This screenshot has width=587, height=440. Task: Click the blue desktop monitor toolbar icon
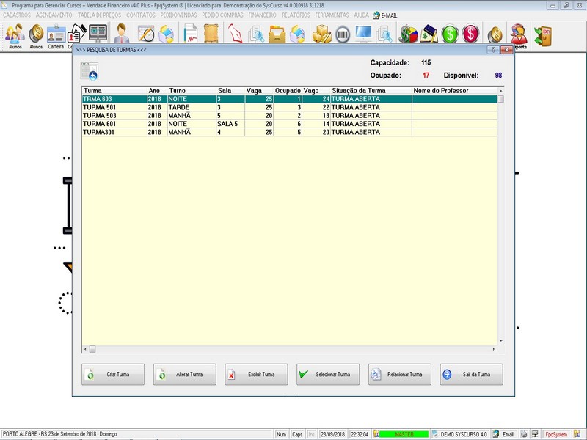pyautogui.click(x=363, y=34)
